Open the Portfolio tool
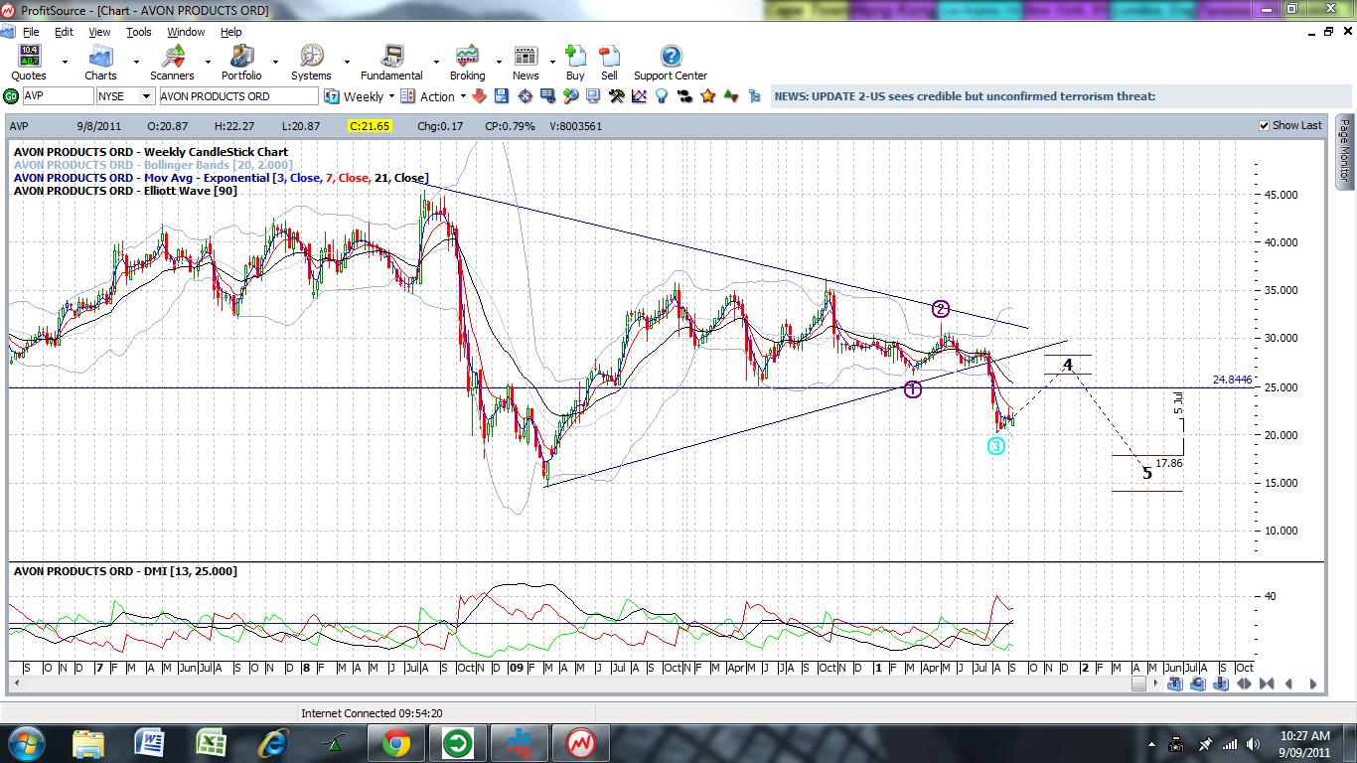Screen dimensions: 1357x763 [241, 63]
